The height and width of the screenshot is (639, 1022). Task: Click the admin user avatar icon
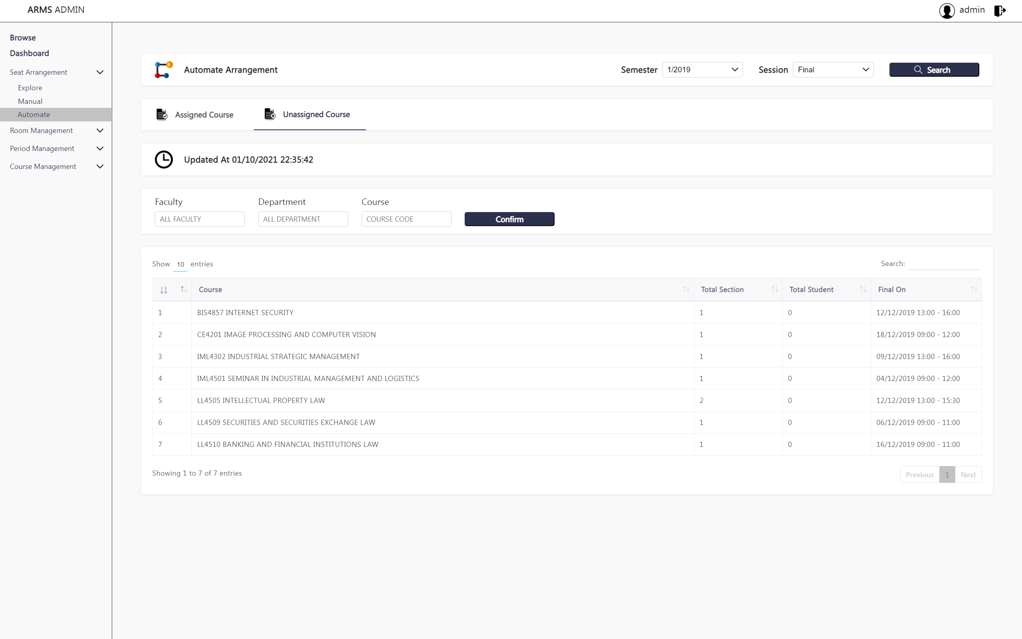pyautogui.click(x=947, y=10)
